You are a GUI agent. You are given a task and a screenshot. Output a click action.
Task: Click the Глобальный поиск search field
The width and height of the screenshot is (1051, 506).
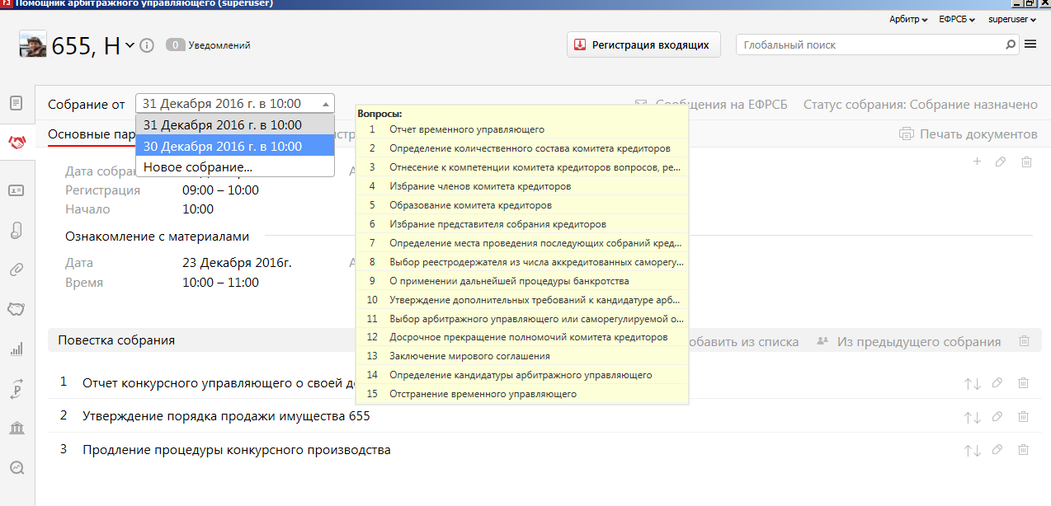(870, 45)
